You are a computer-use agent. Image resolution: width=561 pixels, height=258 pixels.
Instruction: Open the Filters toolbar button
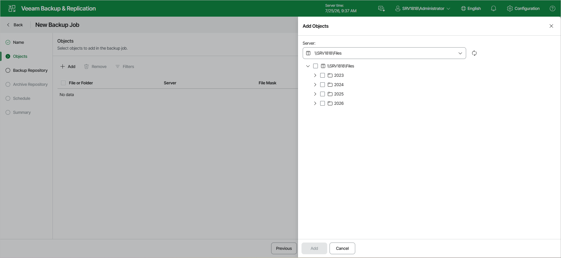click(125, 67)
